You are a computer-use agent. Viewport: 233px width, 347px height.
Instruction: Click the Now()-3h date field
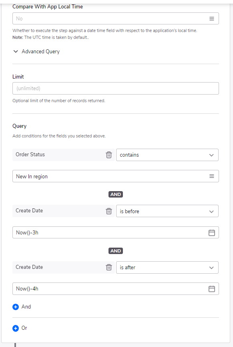click(x=116, y=232)
